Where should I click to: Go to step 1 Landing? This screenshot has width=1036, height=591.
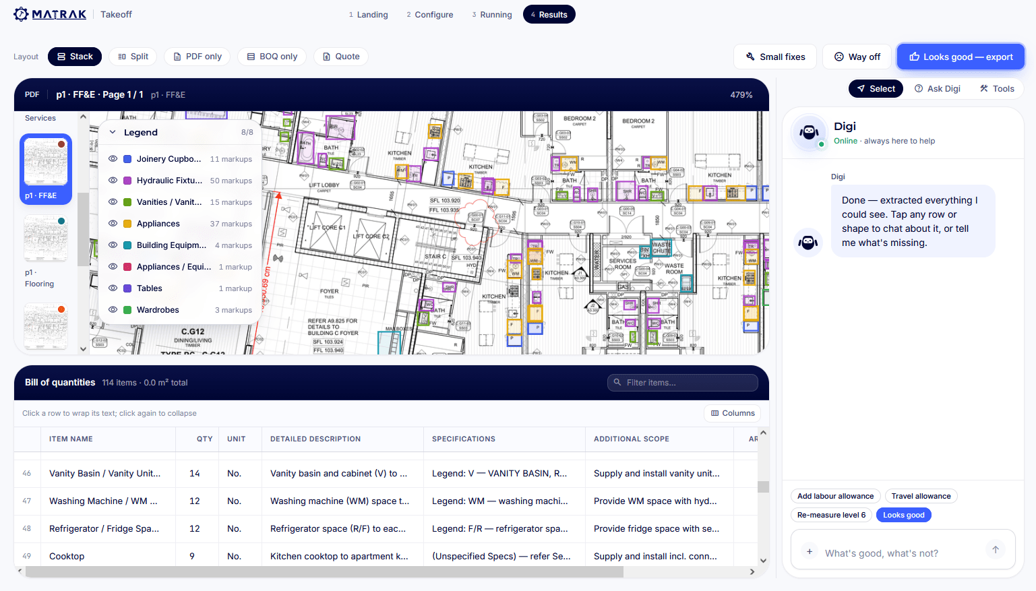pos(369,15)
